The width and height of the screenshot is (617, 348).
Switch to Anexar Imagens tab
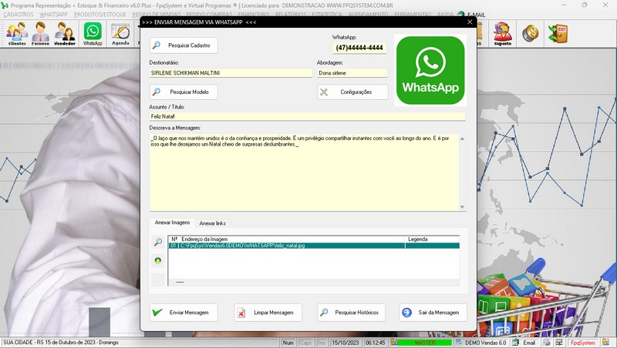tap(172, 223)
